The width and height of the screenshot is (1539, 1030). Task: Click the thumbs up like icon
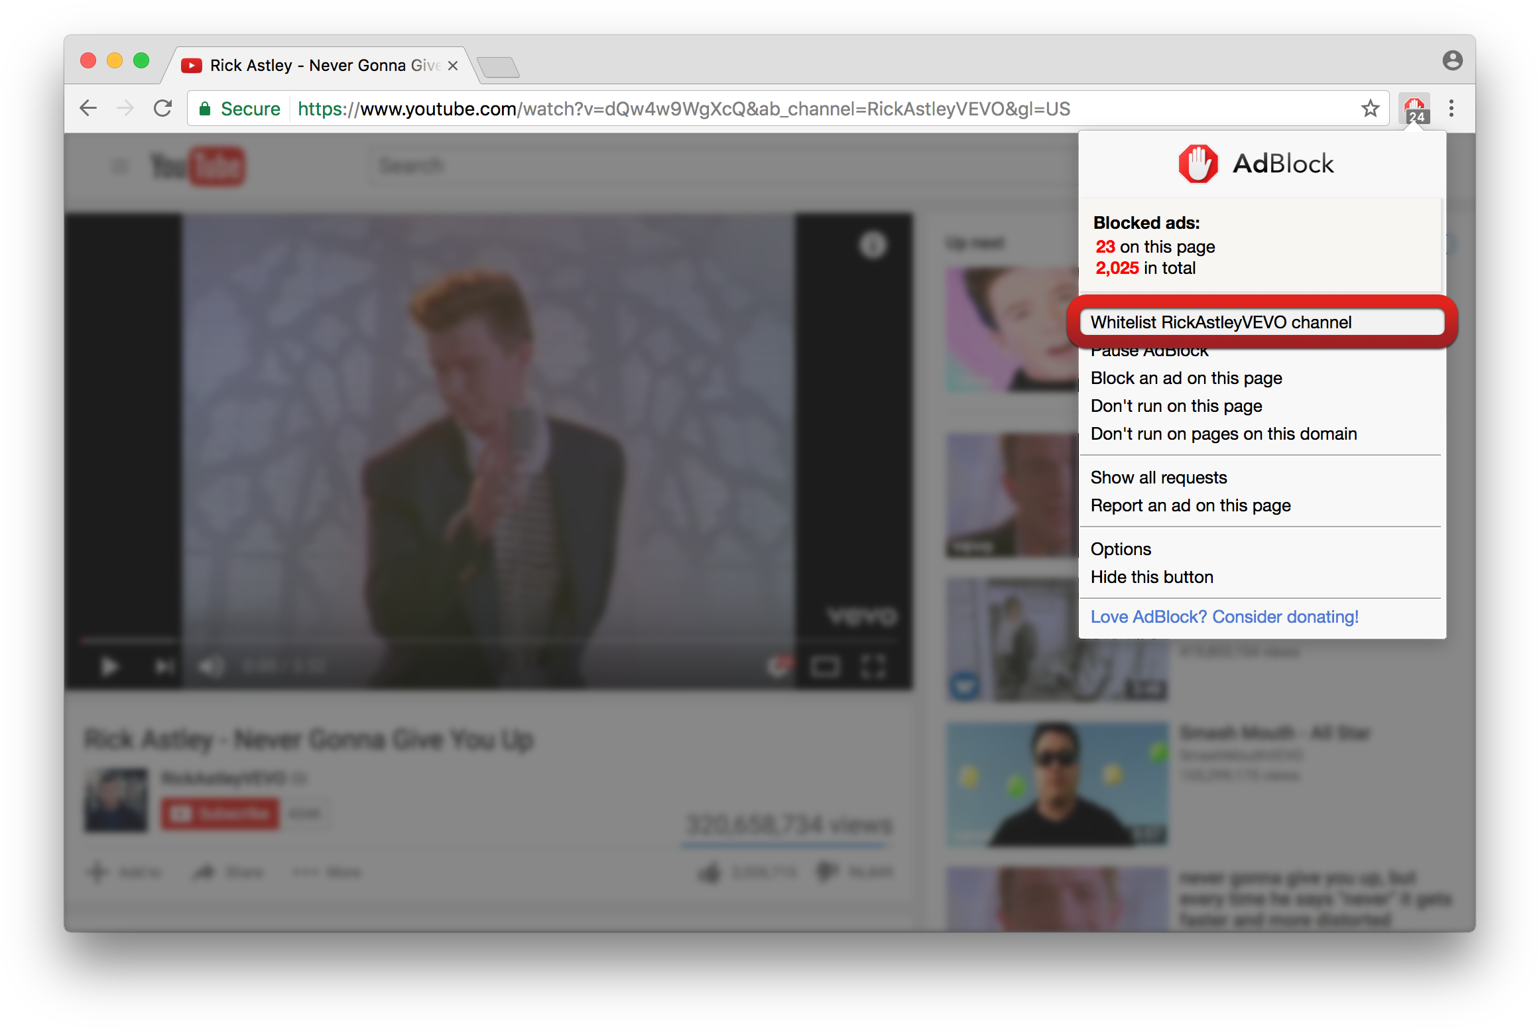[709, 872]
